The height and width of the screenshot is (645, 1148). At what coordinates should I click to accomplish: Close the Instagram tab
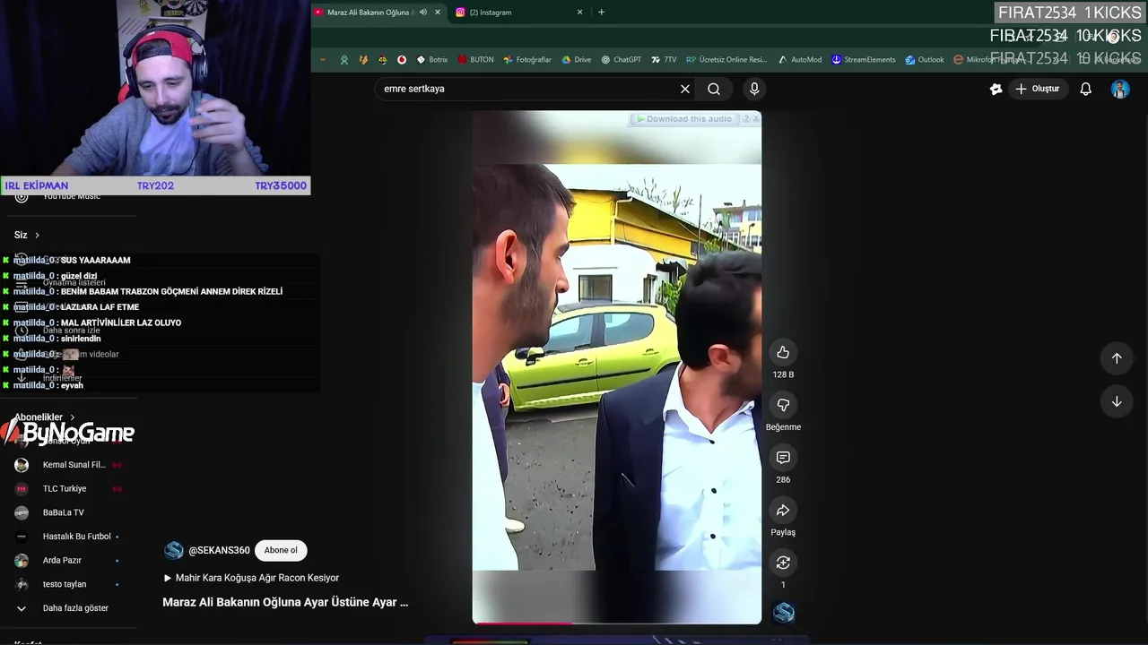579,13
